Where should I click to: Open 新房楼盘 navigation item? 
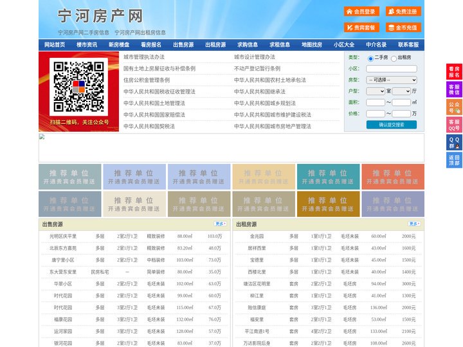coord(119,45)
